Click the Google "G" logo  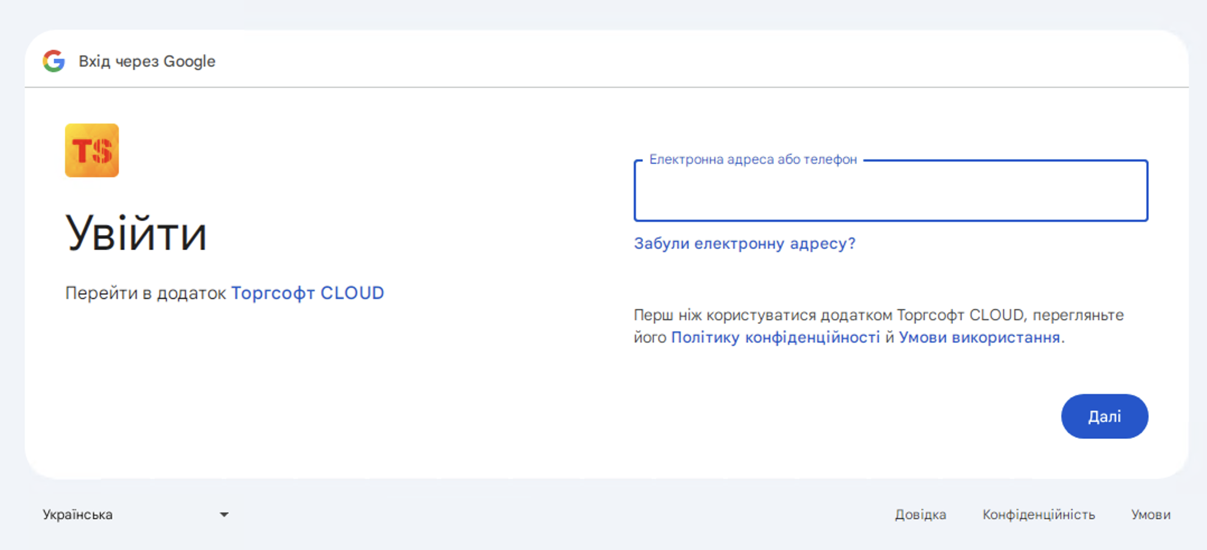tap(54, 61)
